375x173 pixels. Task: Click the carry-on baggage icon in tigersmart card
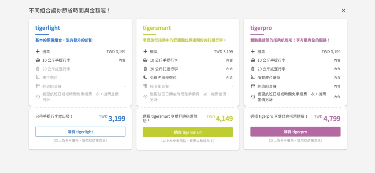coord(145,60)
